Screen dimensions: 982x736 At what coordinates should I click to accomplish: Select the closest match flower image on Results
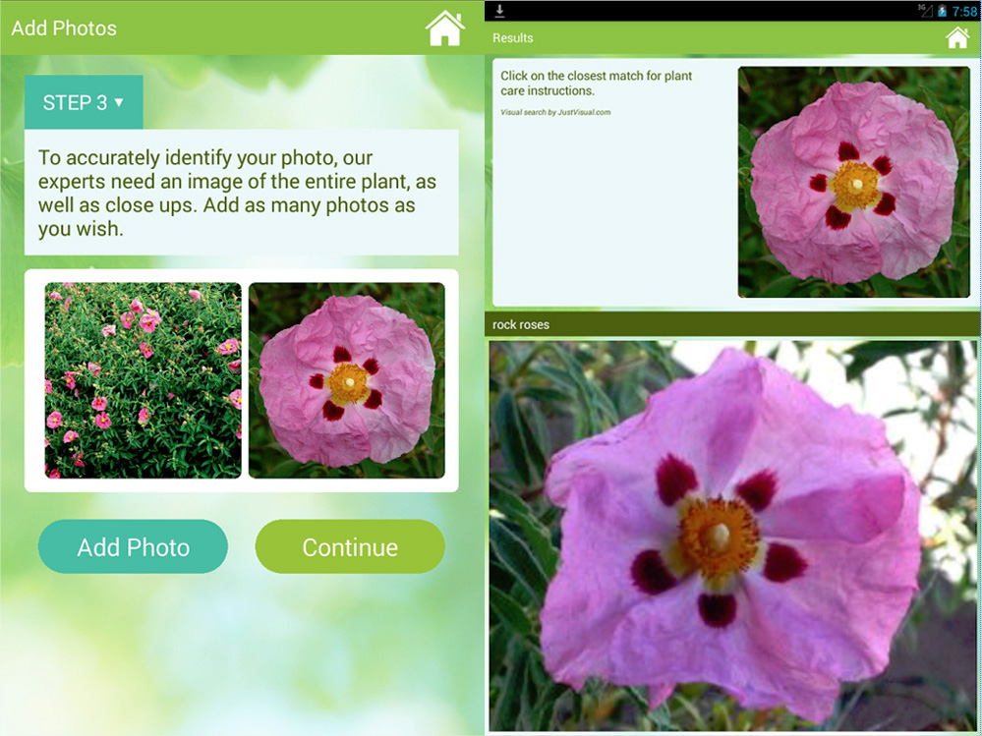(x=854, y=184)
